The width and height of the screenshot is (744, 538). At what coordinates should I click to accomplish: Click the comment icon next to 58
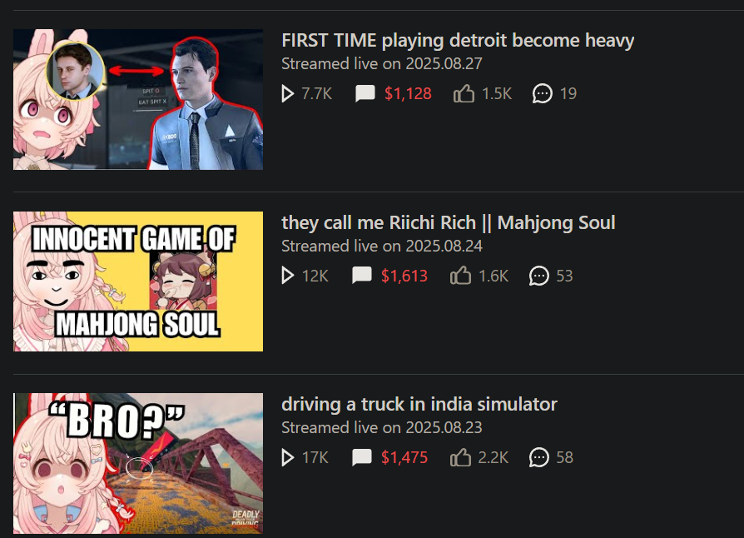click(x=539, y=457)
